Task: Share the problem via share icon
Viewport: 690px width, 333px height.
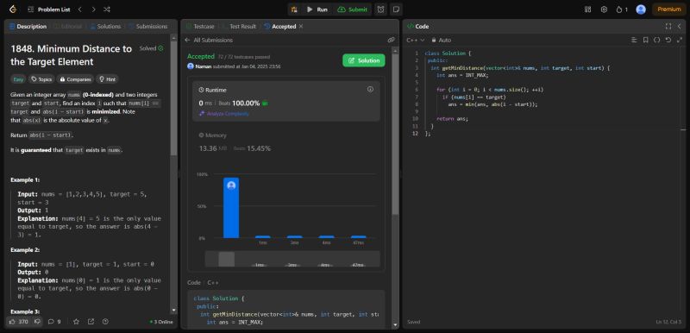Action: tap(91, 322)
